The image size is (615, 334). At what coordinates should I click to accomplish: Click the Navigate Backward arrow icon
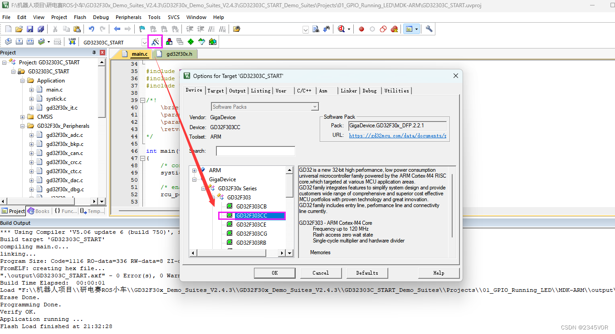coord(117,29)
